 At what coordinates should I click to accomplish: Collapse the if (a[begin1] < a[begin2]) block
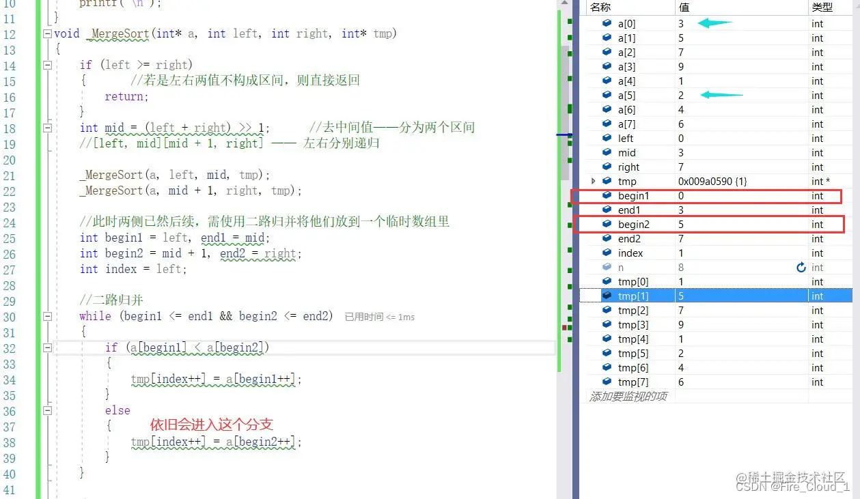click(47, 347)
